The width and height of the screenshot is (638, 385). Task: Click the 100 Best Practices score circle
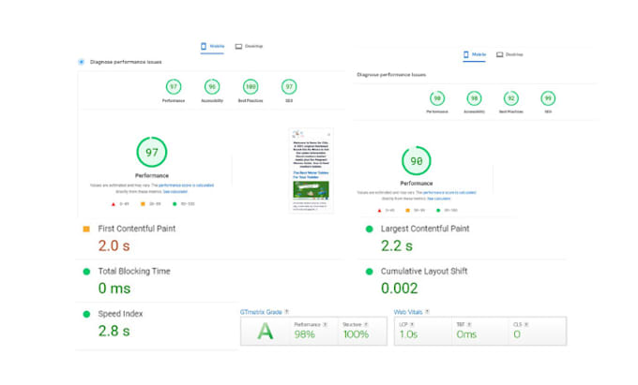[251, 86]
